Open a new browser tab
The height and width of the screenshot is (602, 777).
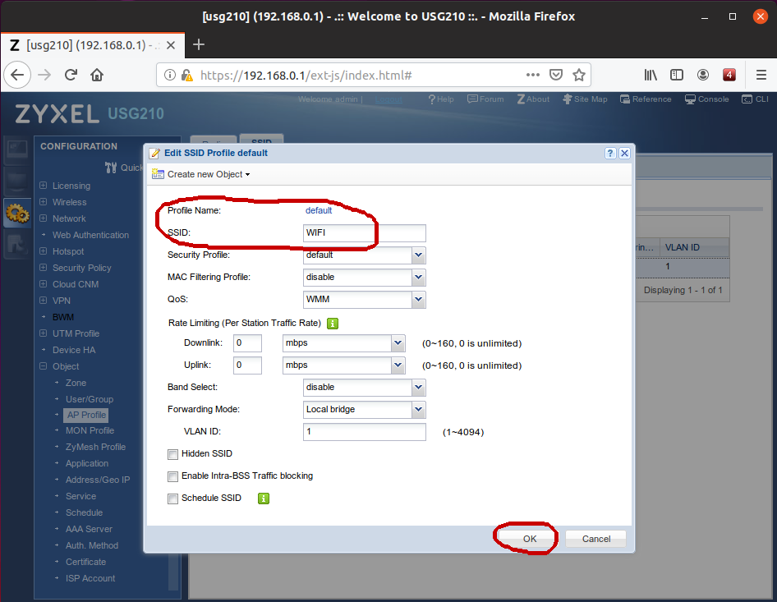click(199, 44)
